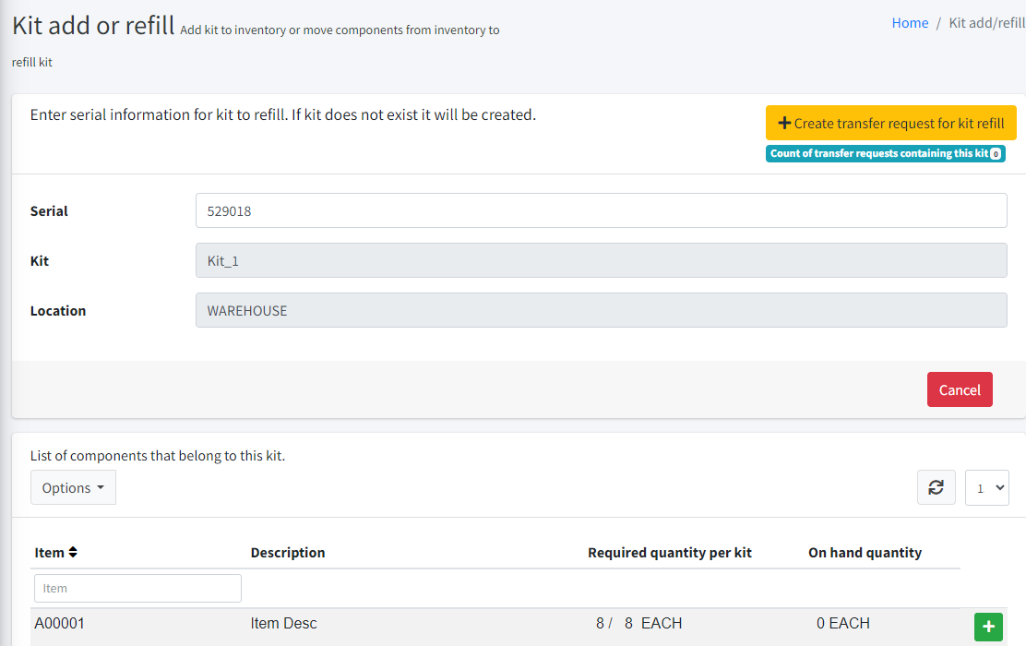Click the Location field showing WAREHOUSE
1026x646 pixels.
click(x=601, y=310)
